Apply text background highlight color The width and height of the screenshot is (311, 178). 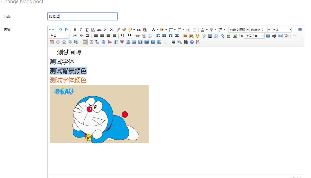click(x=162, y=30)
